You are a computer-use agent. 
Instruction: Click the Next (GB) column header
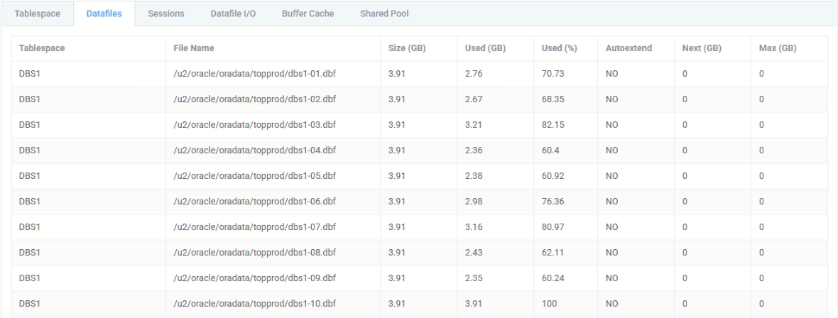pyautogui.click(x=702, y=48)
